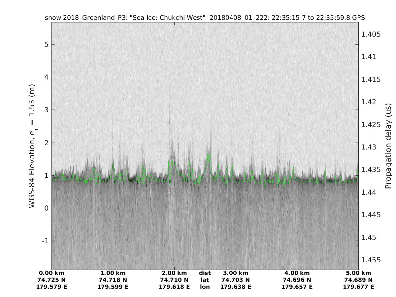The width and height of the screenshot is (396, 297).
Task: Click the 'Propagation delay (us)' axis label
Action: (388, 146)
